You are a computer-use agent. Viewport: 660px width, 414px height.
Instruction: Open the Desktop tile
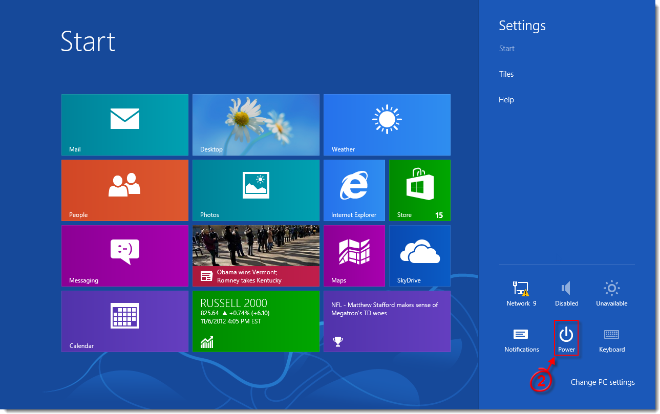(x=256, y=125)
